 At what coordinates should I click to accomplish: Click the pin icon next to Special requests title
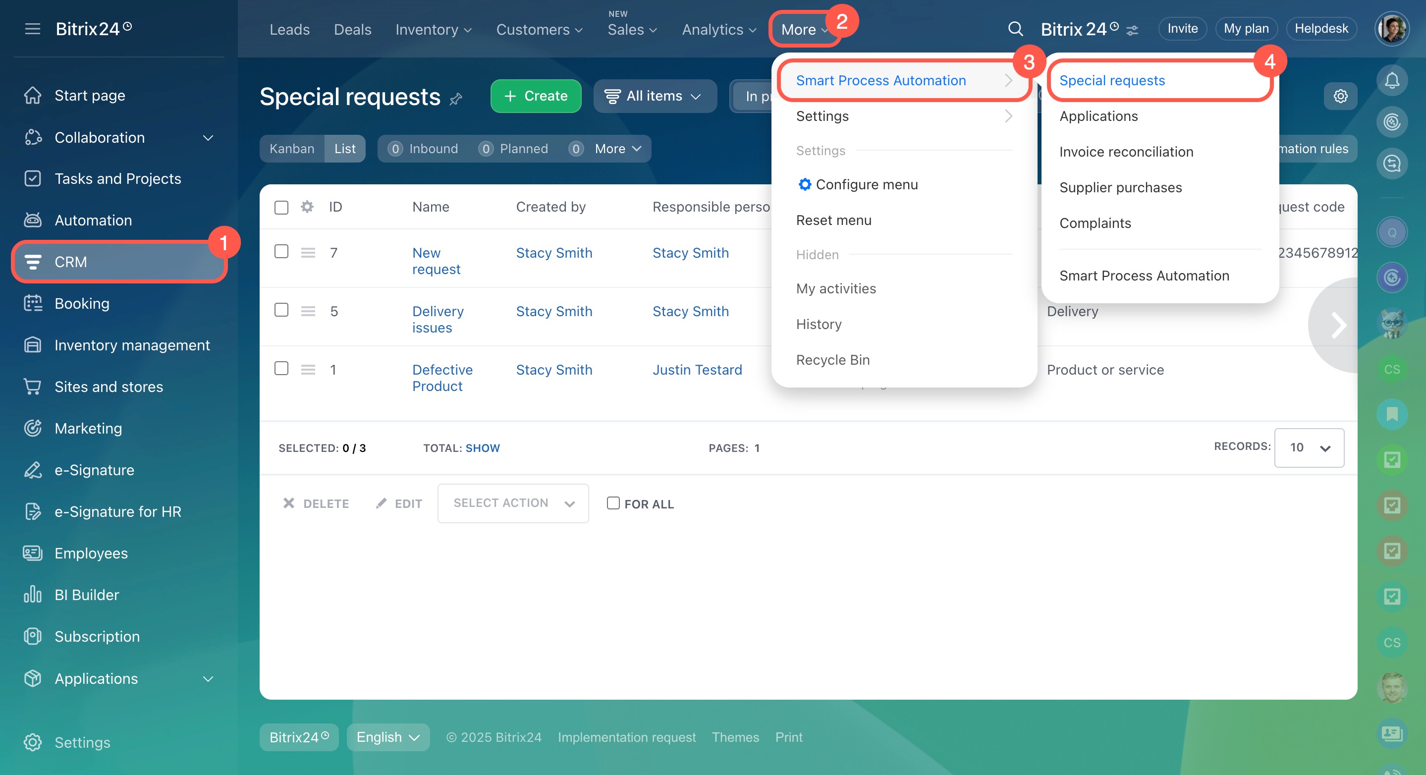pyautogui.click(x=455, y=99)
